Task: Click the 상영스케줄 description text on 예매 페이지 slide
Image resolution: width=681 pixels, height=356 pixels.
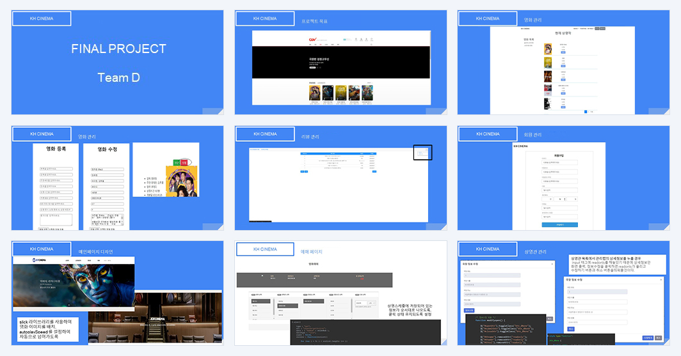Action: [x=410, y=310]
